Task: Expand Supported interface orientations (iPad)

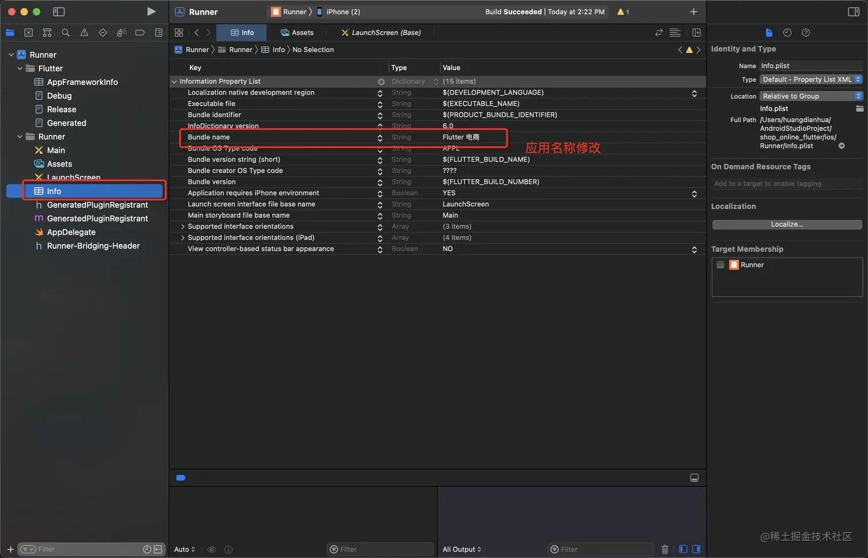Action: pyautogui.click(x=183, y=238)
